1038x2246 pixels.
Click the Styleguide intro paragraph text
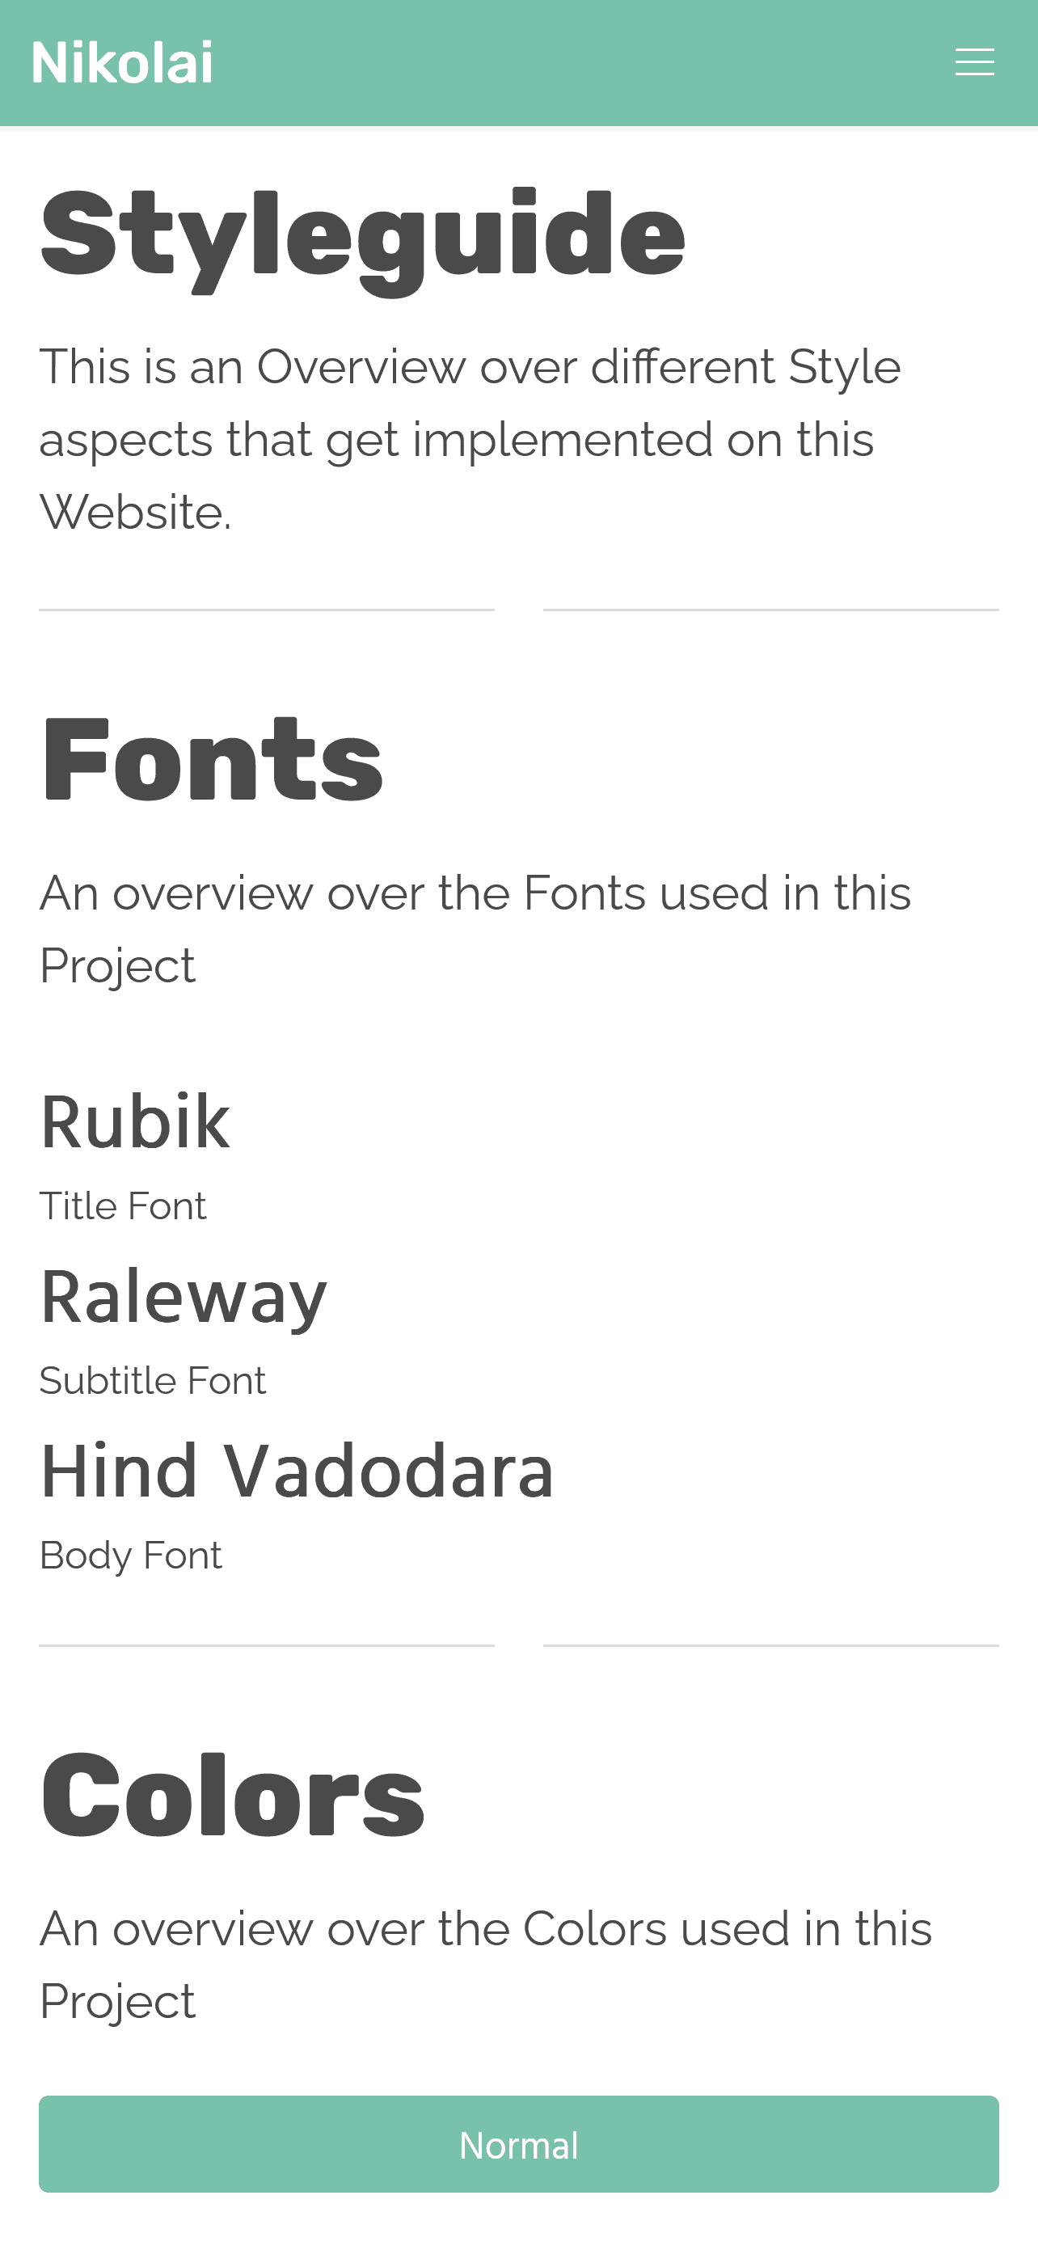pos(470,436)
